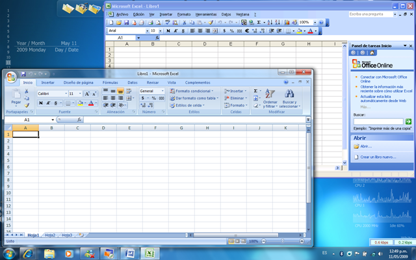Image resolution: width=416 pixels, height=260 pixels.
Task: Toggle bottom align in Alineación group
Action: pos(120,91)
